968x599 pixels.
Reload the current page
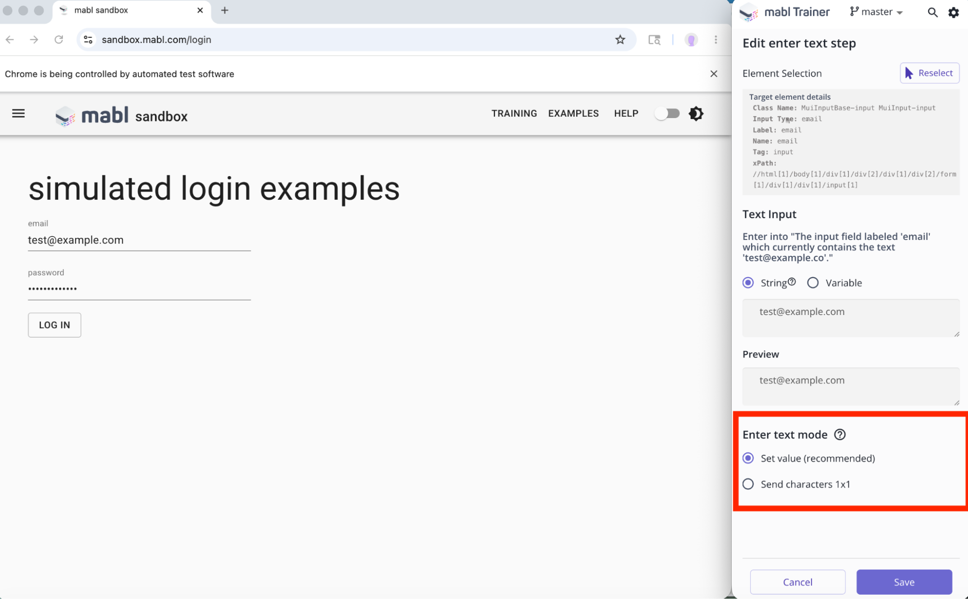point(59,40)
